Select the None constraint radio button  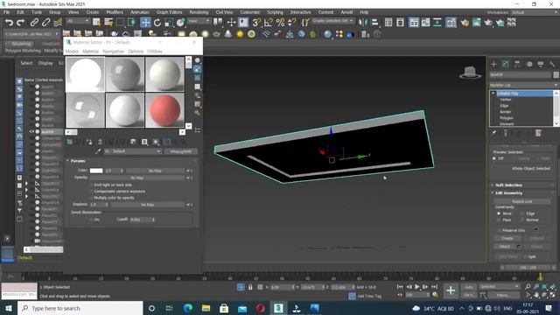coord(499,213)
